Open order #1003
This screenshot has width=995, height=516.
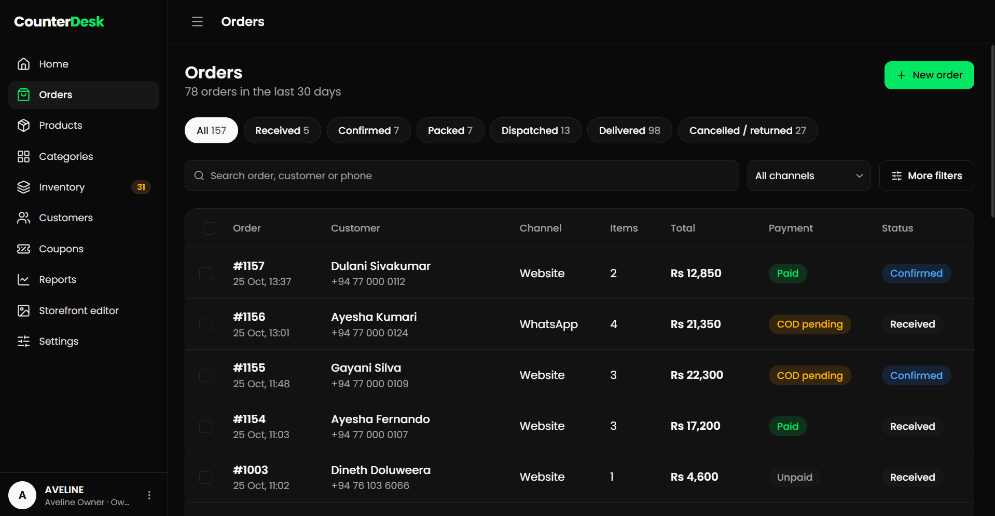[x=251, y=470]
